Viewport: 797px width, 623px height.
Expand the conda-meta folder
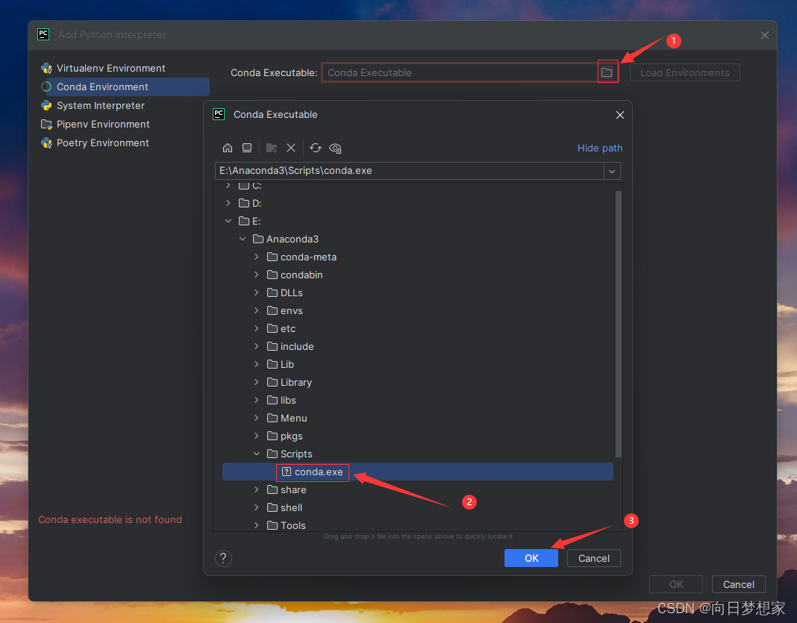[257, 257]
